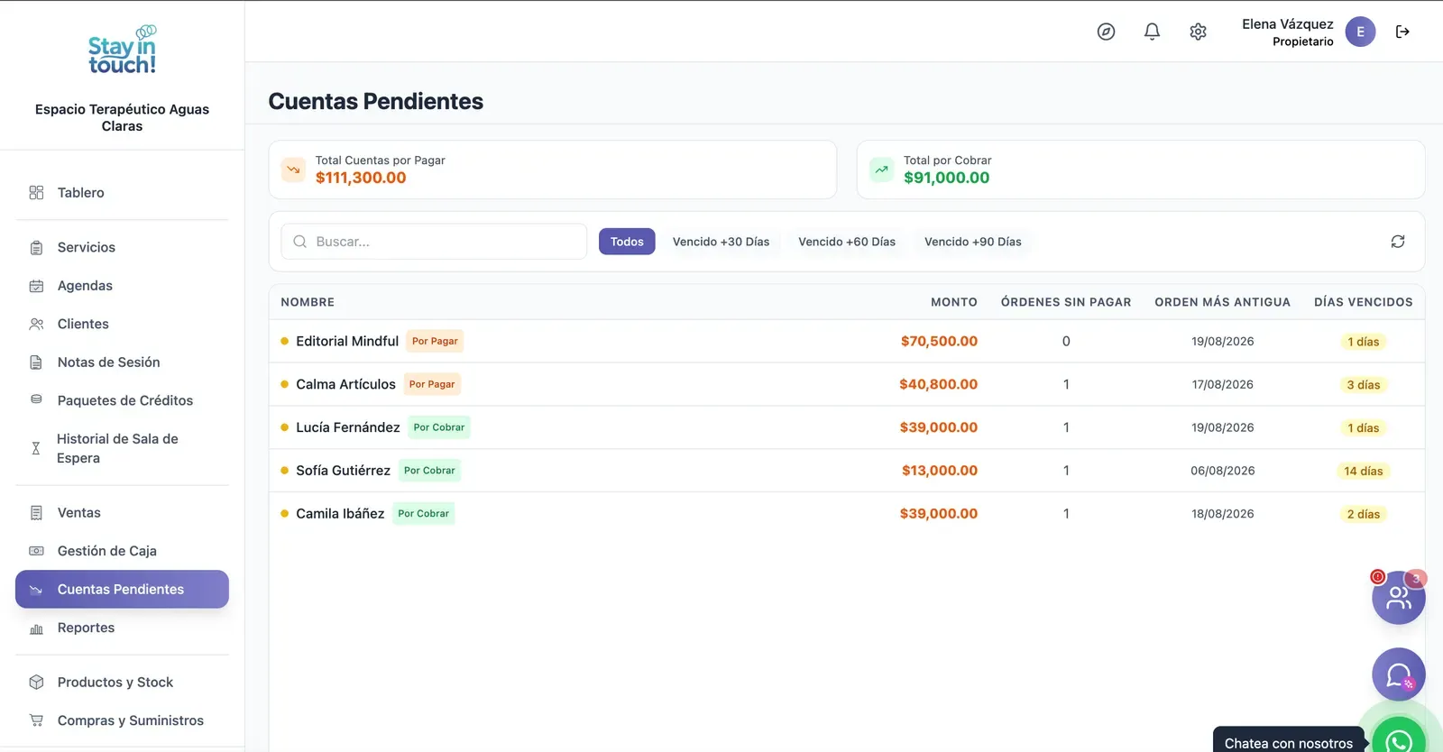The width and height of the screenshot is (1443, 752).
Task: Click the Lucía Fernández row name
Action: [348, 427]
